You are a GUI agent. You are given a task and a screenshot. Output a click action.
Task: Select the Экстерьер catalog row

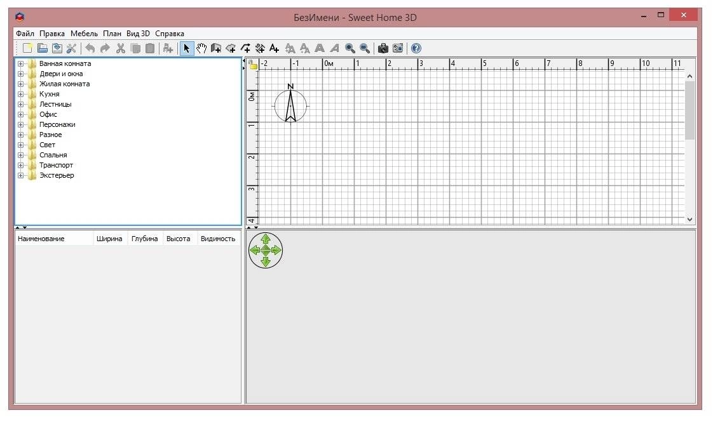[x=57, y=175]
